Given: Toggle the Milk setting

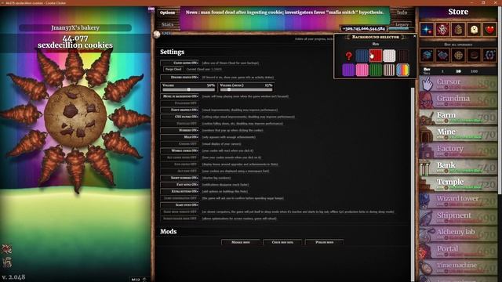Looking at the screenshot, I should [x=180, y=137].
